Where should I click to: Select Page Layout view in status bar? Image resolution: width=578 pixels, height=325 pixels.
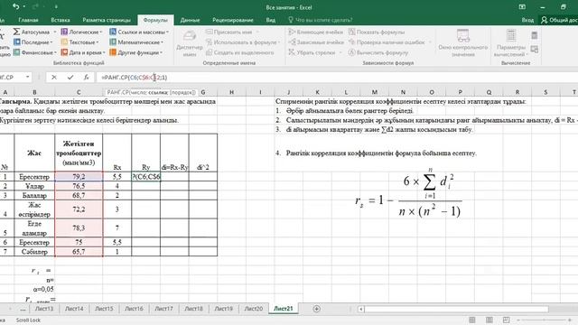[489, 320]
